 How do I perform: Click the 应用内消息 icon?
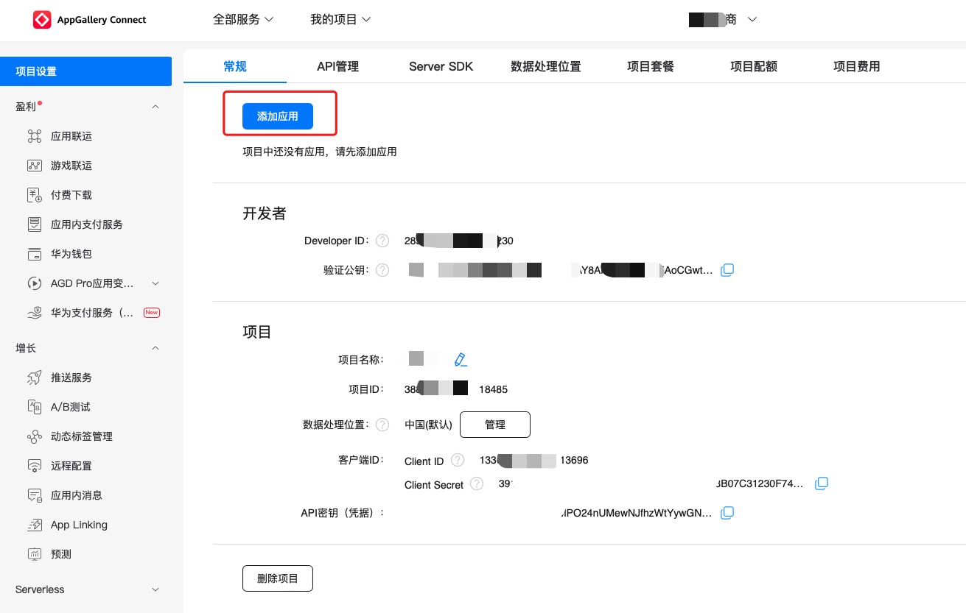(35, 495)
